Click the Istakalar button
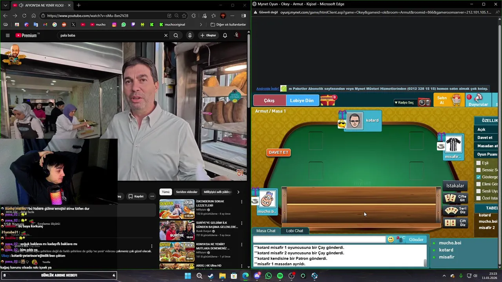The image size is (502, 282). pos(455,186)
